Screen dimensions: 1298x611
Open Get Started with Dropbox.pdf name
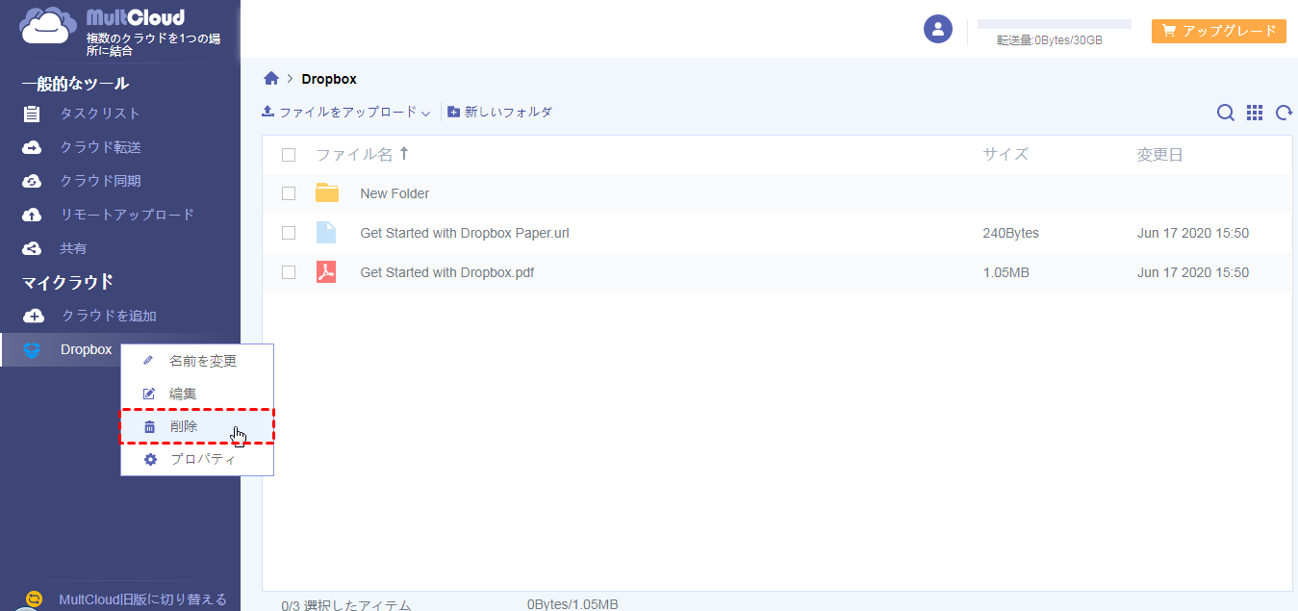446,272
